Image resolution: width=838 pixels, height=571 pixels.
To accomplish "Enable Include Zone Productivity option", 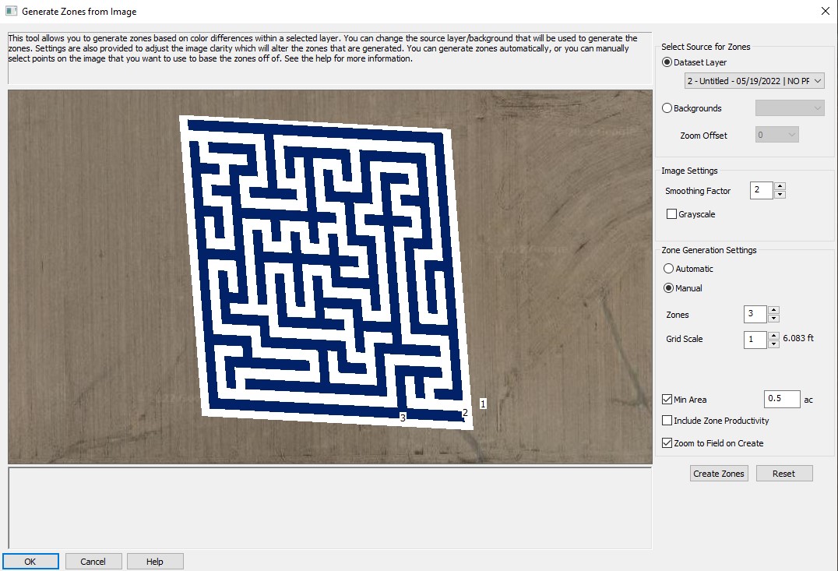I will 667,421.
